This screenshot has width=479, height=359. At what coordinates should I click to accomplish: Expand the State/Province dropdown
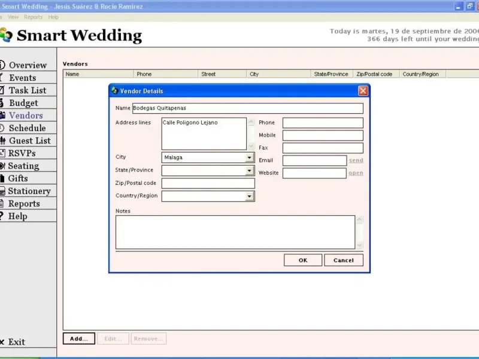[249, 171]
